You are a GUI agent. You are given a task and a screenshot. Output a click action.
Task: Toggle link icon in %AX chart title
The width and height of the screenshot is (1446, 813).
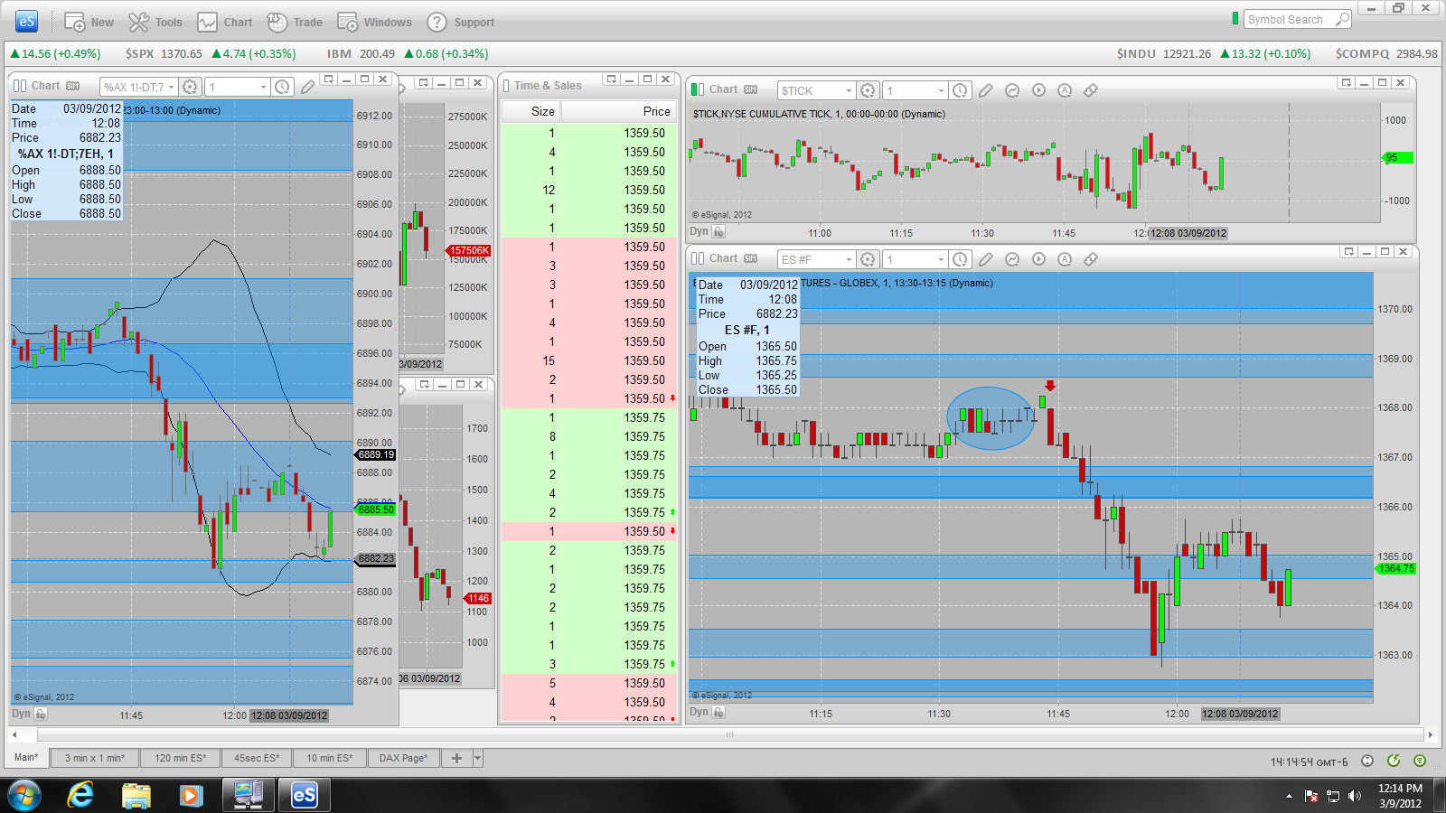pos(19,86)
